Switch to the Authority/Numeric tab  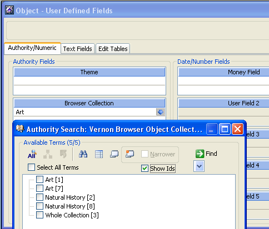32,48
